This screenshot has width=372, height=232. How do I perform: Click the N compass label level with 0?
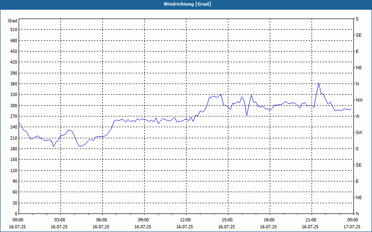coord(358,214)
